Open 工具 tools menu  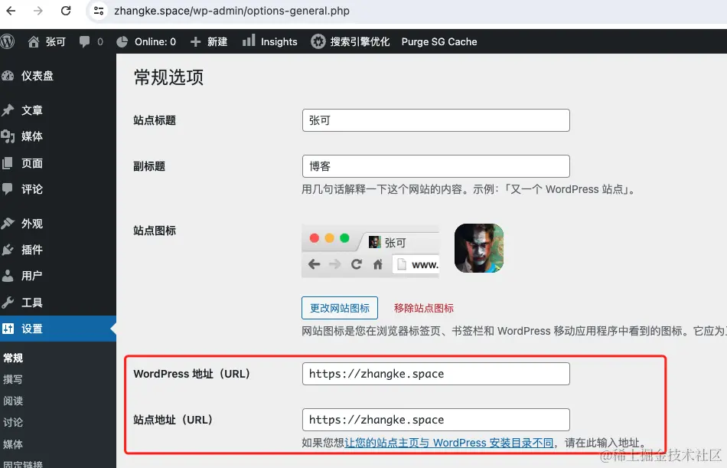31,303
